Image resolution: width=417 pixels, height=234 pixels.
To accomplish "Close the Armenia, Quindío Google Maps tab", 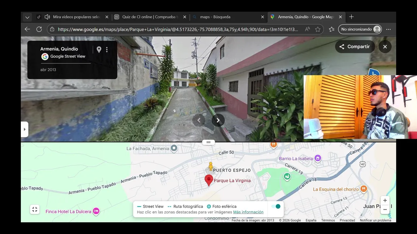I will coord(340,17).
